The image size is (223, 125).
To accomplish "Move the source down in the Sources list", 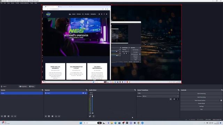I will (59, 116).
